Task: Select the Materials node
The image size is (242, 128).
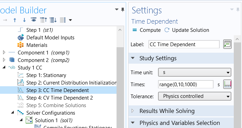Action: [37, 45]
